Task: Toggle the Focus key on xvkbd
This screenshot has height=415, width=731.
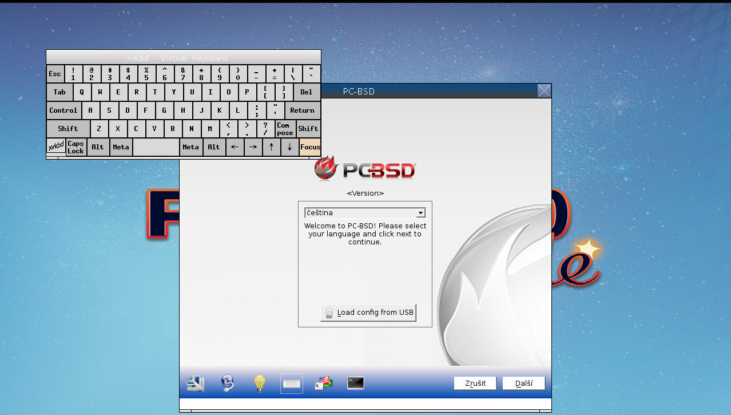Action: point(310,147)
